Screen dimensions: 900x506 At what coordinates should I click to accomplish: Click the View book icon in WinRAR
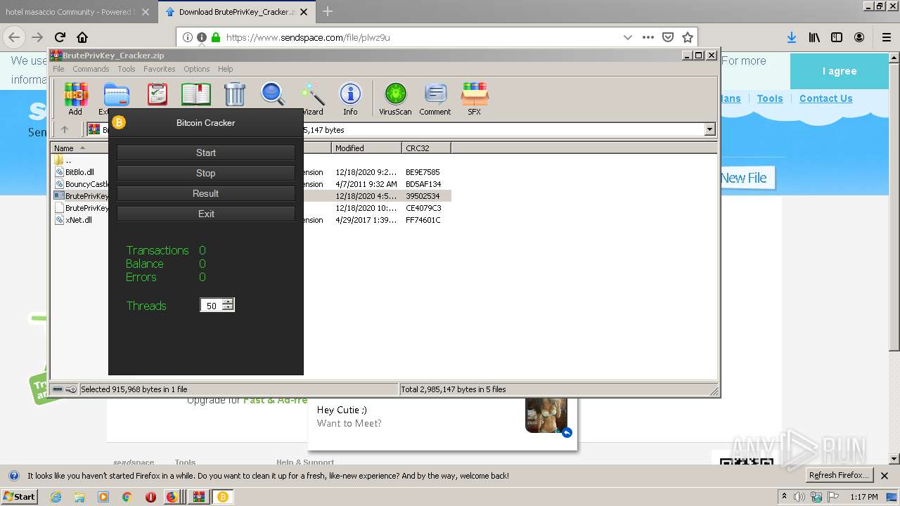coord(196,94)
